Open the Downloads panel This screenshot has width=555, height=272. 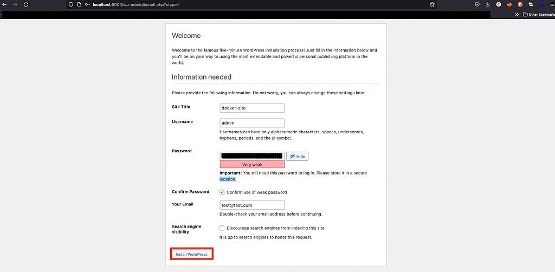click(488, 4)
